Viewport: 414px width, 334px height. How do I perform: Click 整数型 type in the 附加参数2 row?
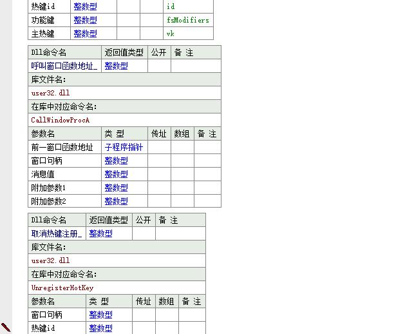click(116, 201)
